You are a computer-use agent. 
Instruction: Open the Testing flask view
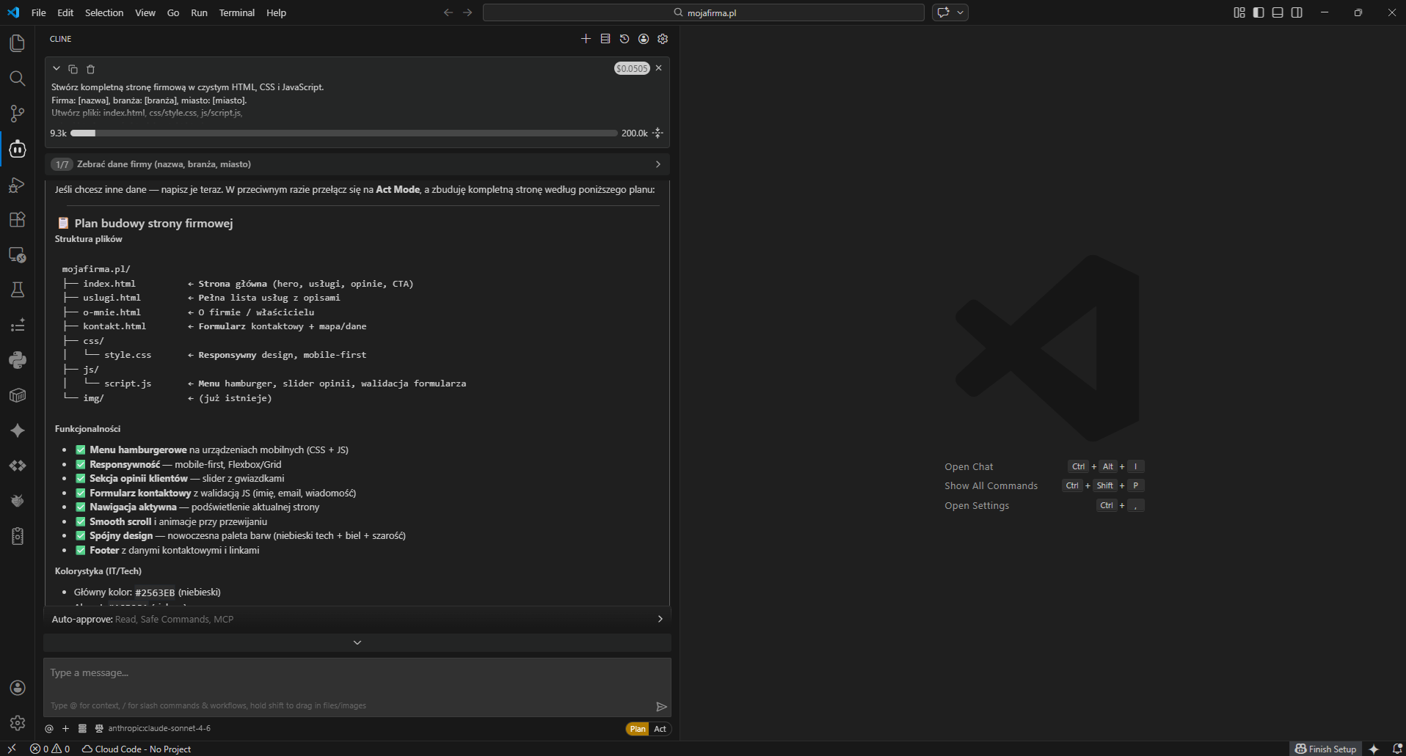(x=17, y=290)
